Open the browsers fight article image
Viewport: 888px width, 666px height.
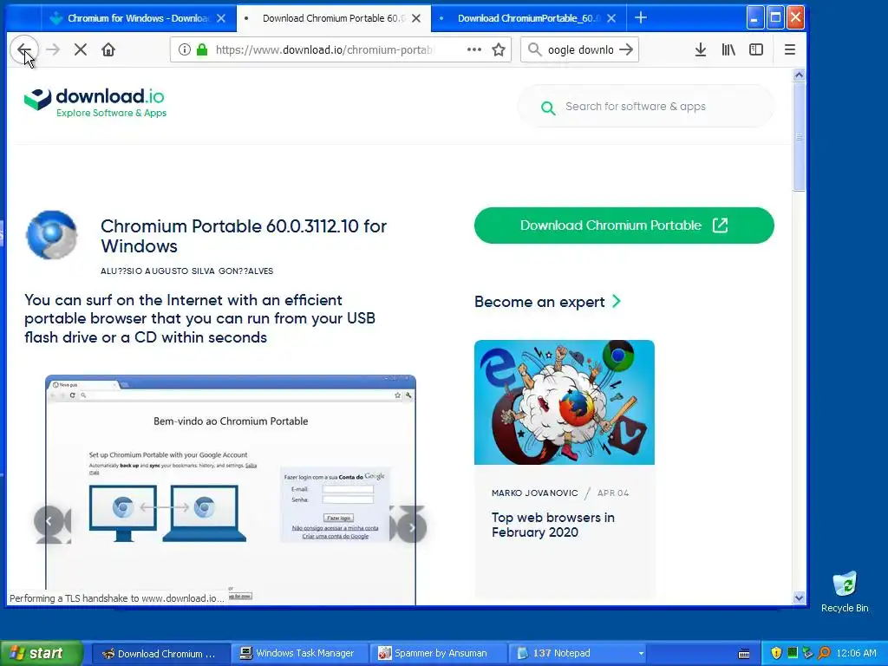(564, 402)
